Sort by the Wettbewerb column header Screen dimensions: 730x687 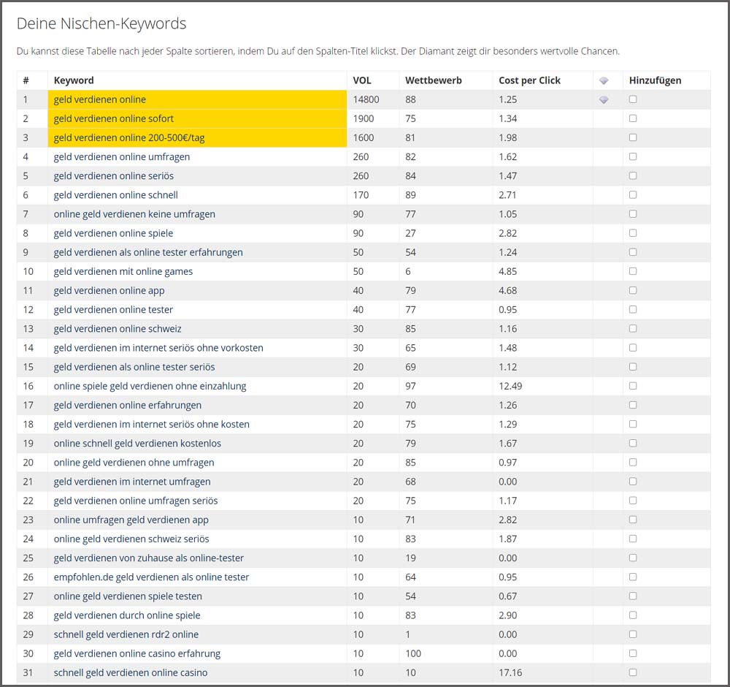[x=434, y=80]
